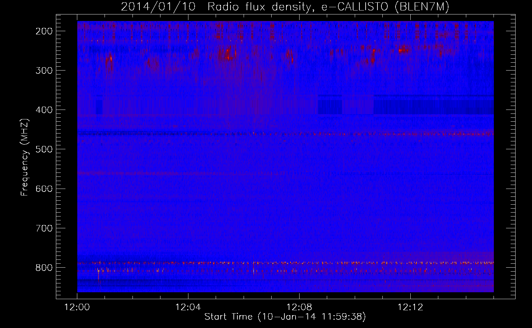
Task: Click the plot title mentioning e-CALLISTO (BLEN7M)
Action: click(285, 7)
